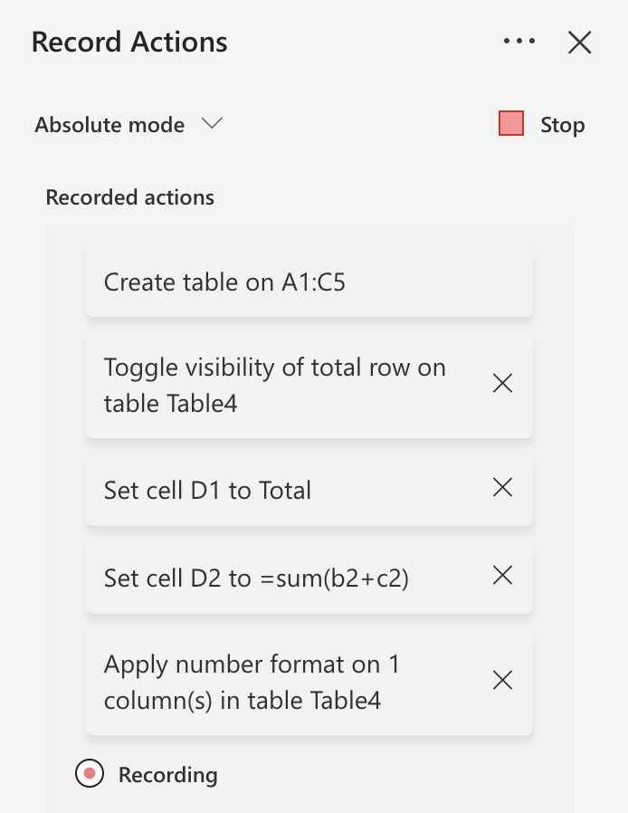Click the Recording indicator icon

click(89, 775)
